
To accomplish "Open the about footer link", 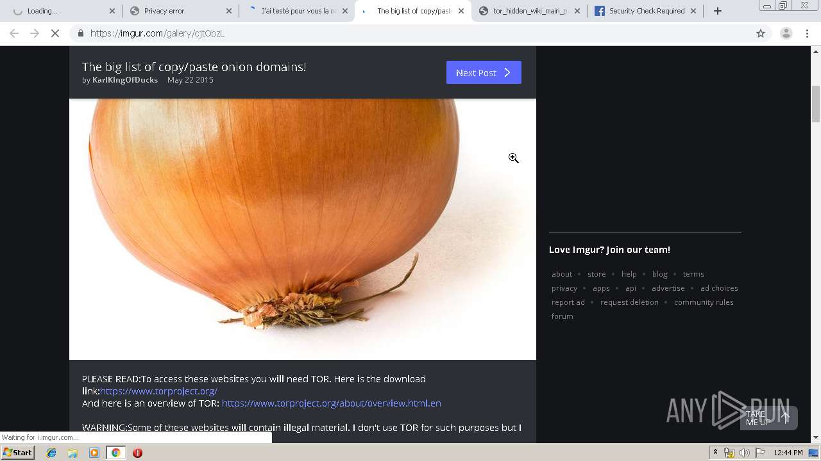I will tap(562, 274).
